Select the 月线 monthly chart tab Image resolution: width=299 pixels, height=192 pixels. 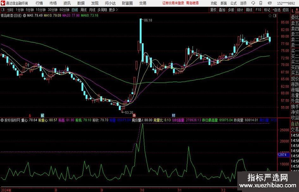[92, 10]
